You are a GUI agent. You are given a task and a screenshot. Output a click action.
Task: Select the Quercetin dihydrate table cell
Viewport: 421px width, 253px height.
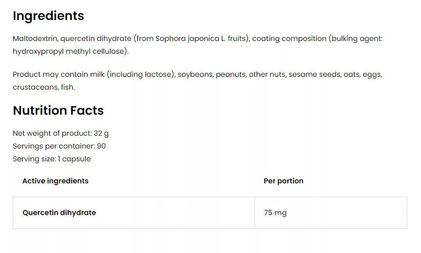[134, 213]
